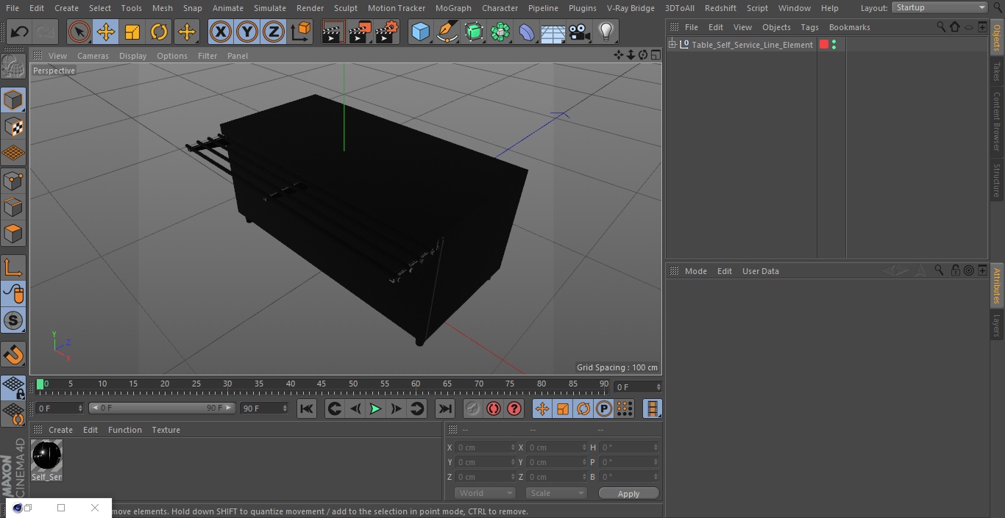This screenshot has height=518, width=1005.
Task: Add a deformer object
Action: pyautogui.click(x=527, y=32)
